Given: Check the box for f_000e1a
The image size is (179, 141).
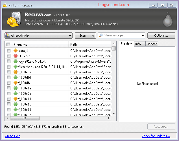Looking at the screenshot, I should click(8, 88).
